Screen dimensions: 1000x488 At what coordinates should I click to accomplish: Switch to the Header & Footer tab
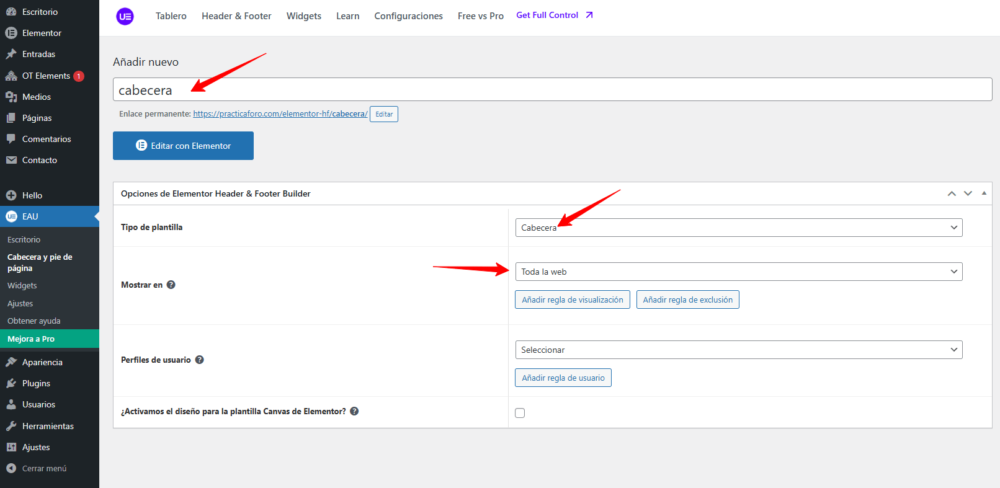[236, 16]
